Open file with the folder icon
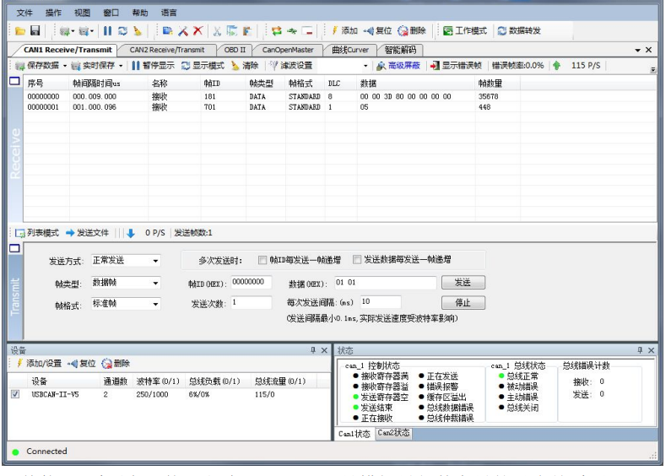Image resolution: width=671 pixels, height=476 pixels. 19,31
